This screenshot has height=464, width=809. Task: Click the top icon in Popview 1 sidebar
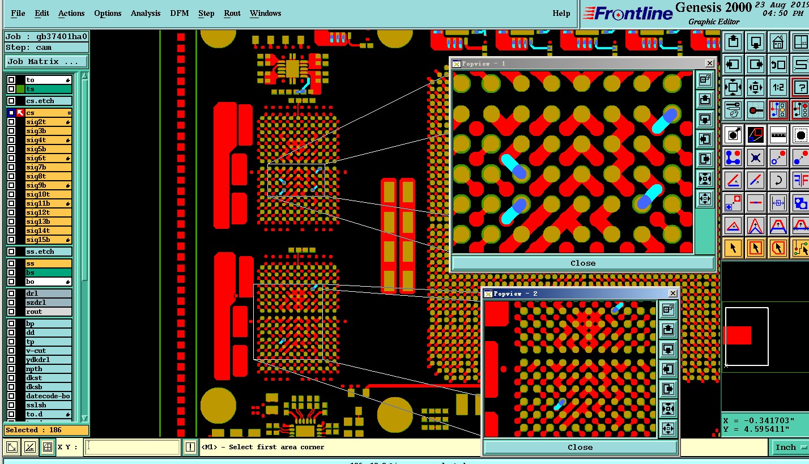pos(705,80)
